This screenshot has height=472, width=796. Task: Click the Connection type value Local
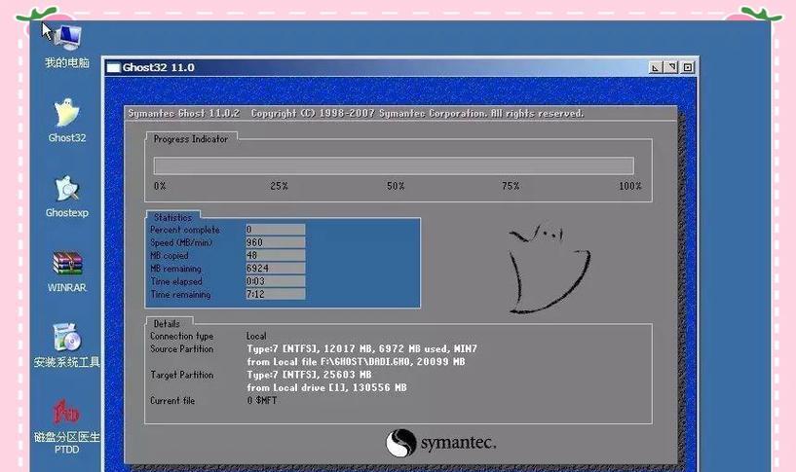(x=256, y=336)
